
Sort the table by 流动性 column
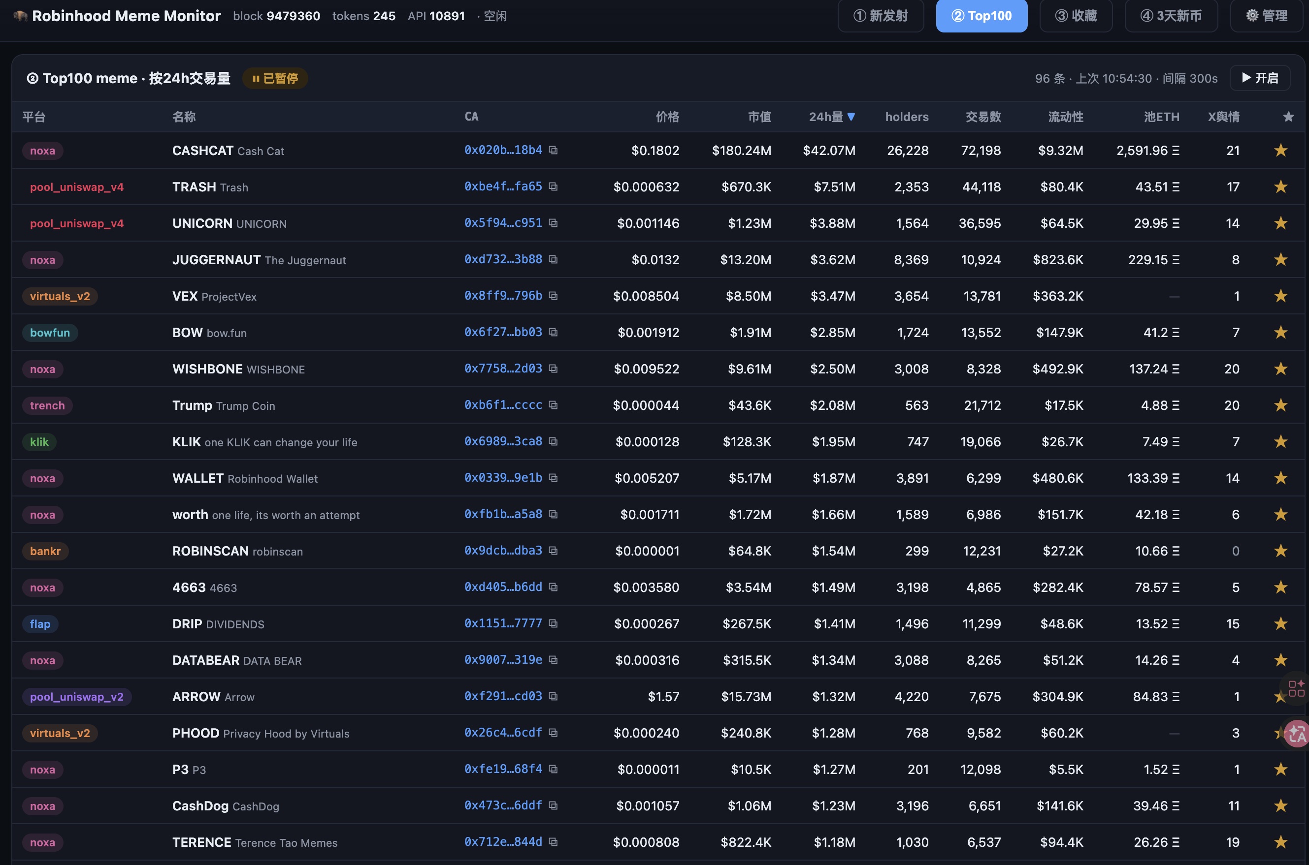pyautogui.click(x=1066, y=117)
